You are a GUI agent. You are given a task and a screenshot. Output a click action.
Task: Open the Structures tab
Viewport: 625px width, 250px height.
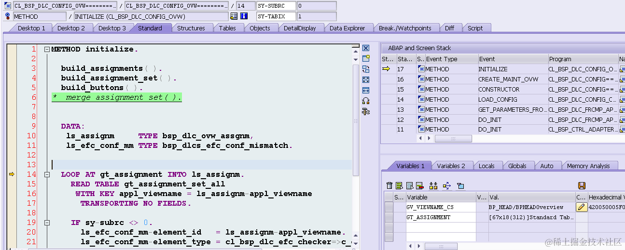[x=191, y=28]
